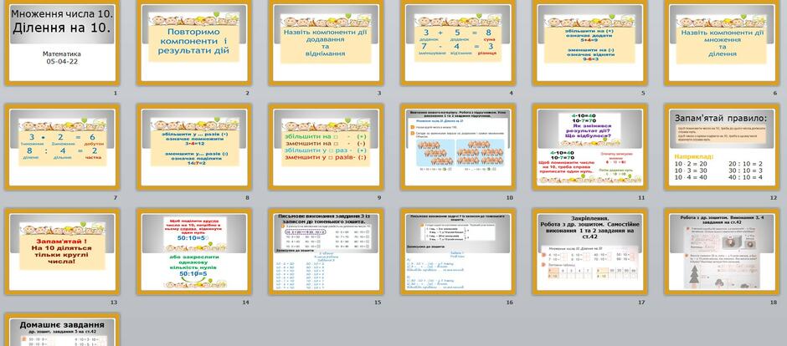Viewport: 787px width, 346px height.
Task: Pick slide 8 'збільшити у ... разів'
Action: point(194,147)
